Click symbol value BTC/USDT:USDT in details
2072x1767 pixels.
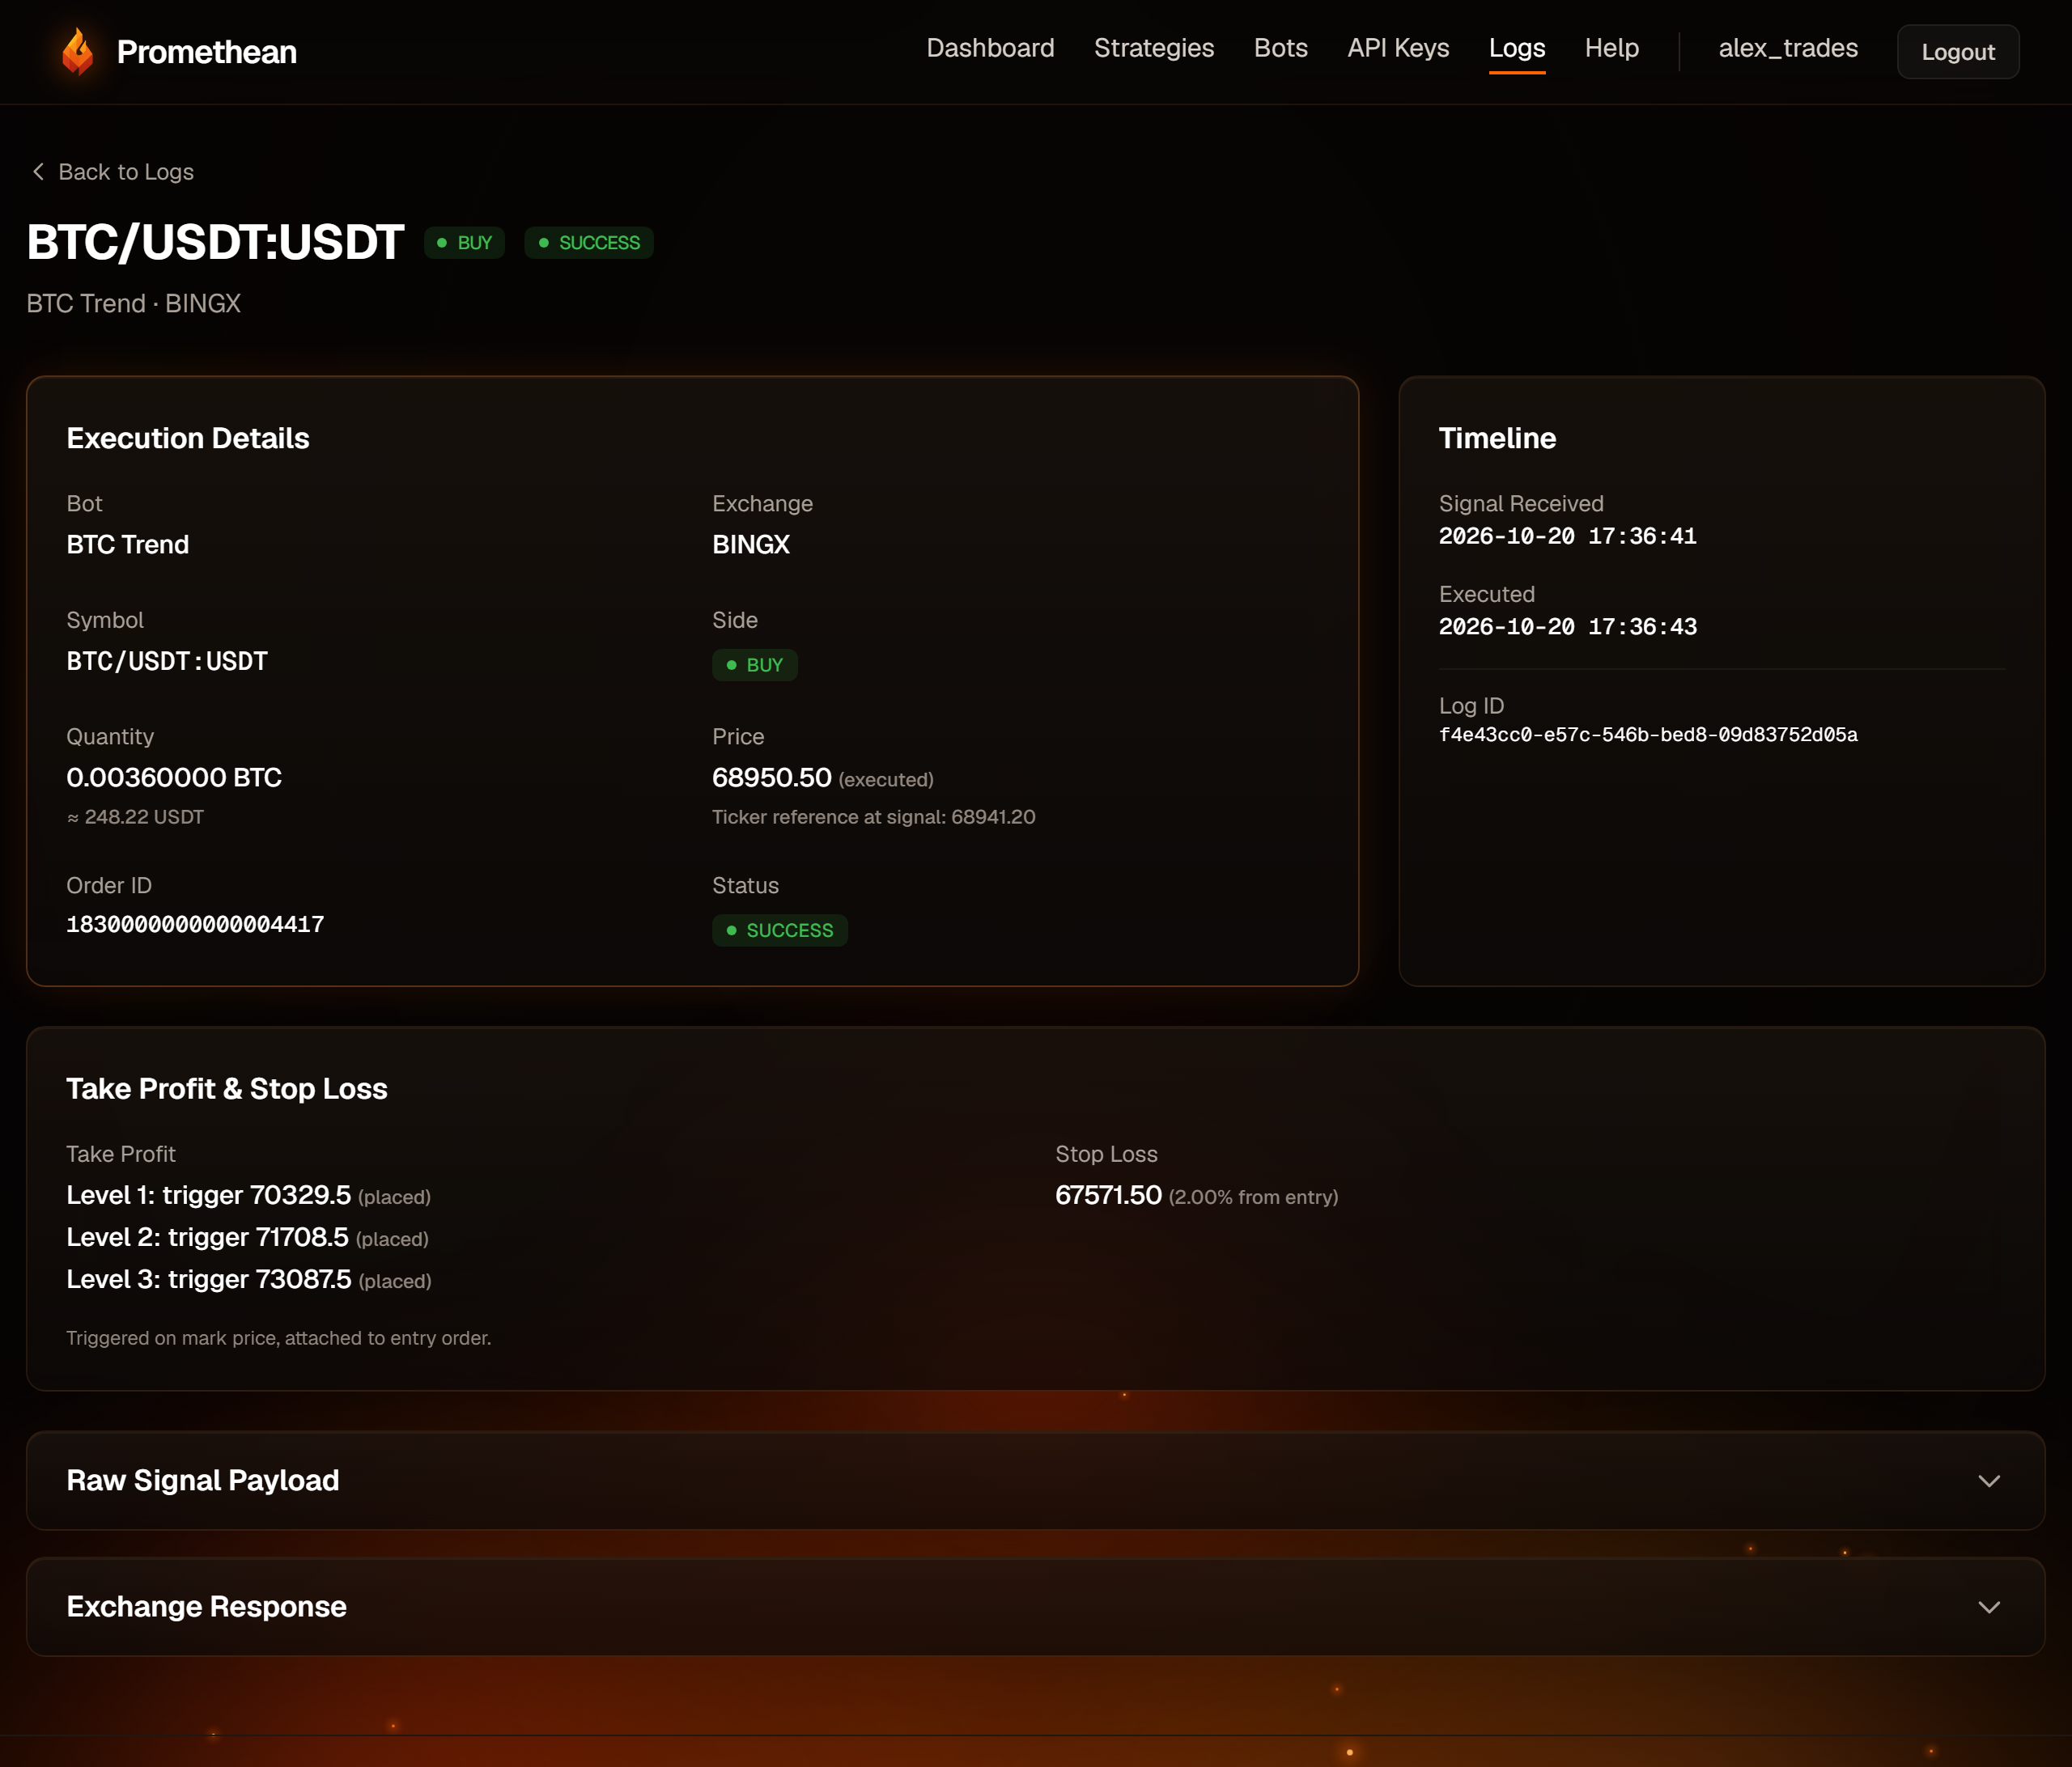[x=167, y=661]
